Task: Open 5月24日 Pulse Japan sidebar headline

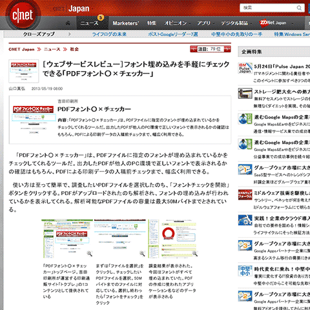Action: pyautogui.click(x=282, y=67)
